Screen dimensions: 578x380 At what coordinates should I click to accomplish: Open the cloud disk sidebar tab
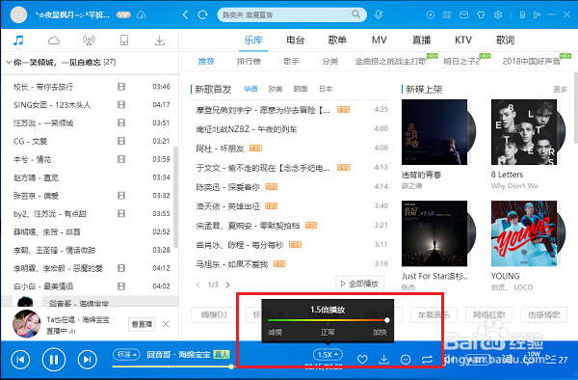[x=53, y=40]
